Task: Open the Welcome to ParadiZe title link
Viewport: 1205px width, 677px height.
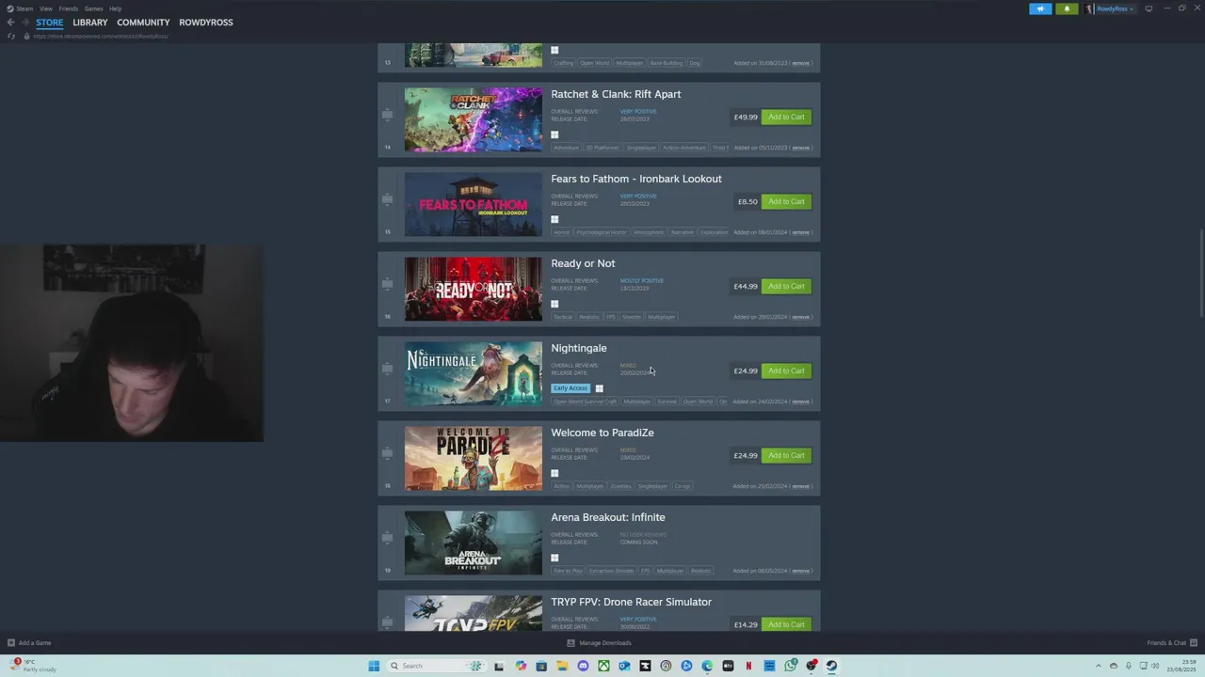Action: pyautogui.click(x=602, y=433)
